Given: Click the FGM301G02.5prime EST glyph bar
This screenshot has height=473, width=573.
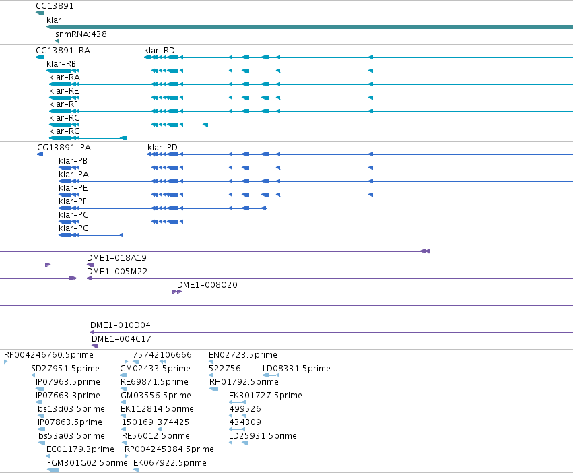Looking at the screenshot, I should pos(53,470).
